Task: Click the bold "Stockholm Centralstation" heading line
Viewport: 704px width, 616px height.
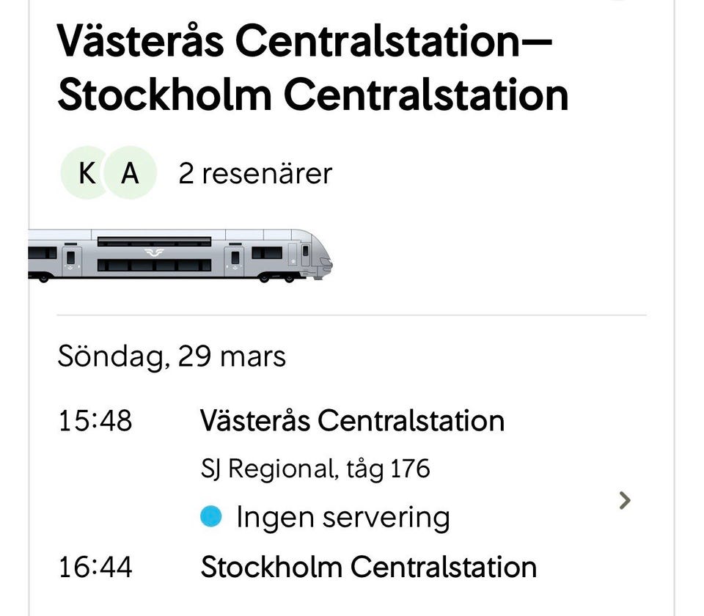Action: click(313, 95)
